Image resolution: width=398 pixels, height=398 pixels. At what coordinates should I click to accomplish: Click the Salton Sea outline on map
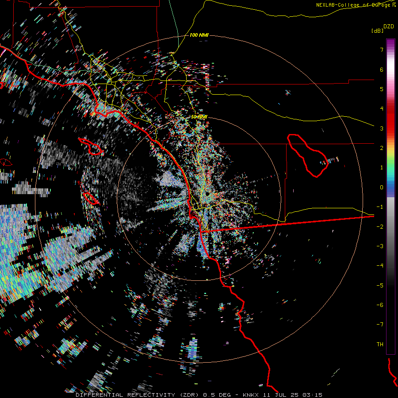coord(308,155)
